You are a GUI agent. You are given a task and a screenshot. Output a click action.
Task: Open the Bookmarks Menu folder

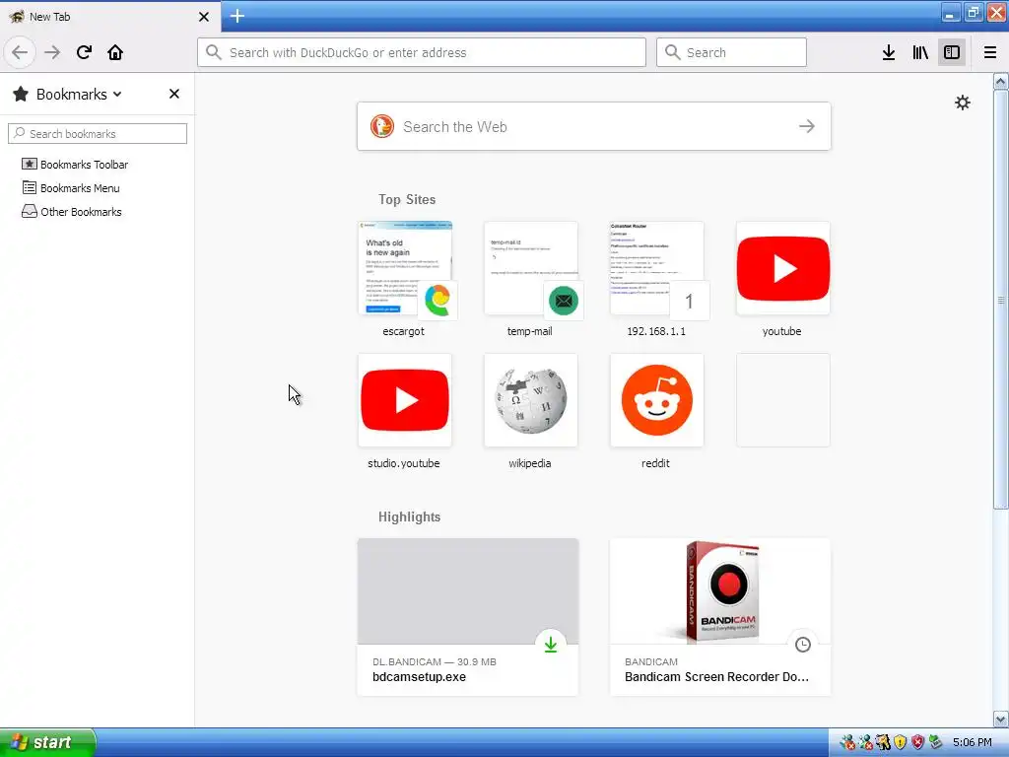[x=71, y=188]
